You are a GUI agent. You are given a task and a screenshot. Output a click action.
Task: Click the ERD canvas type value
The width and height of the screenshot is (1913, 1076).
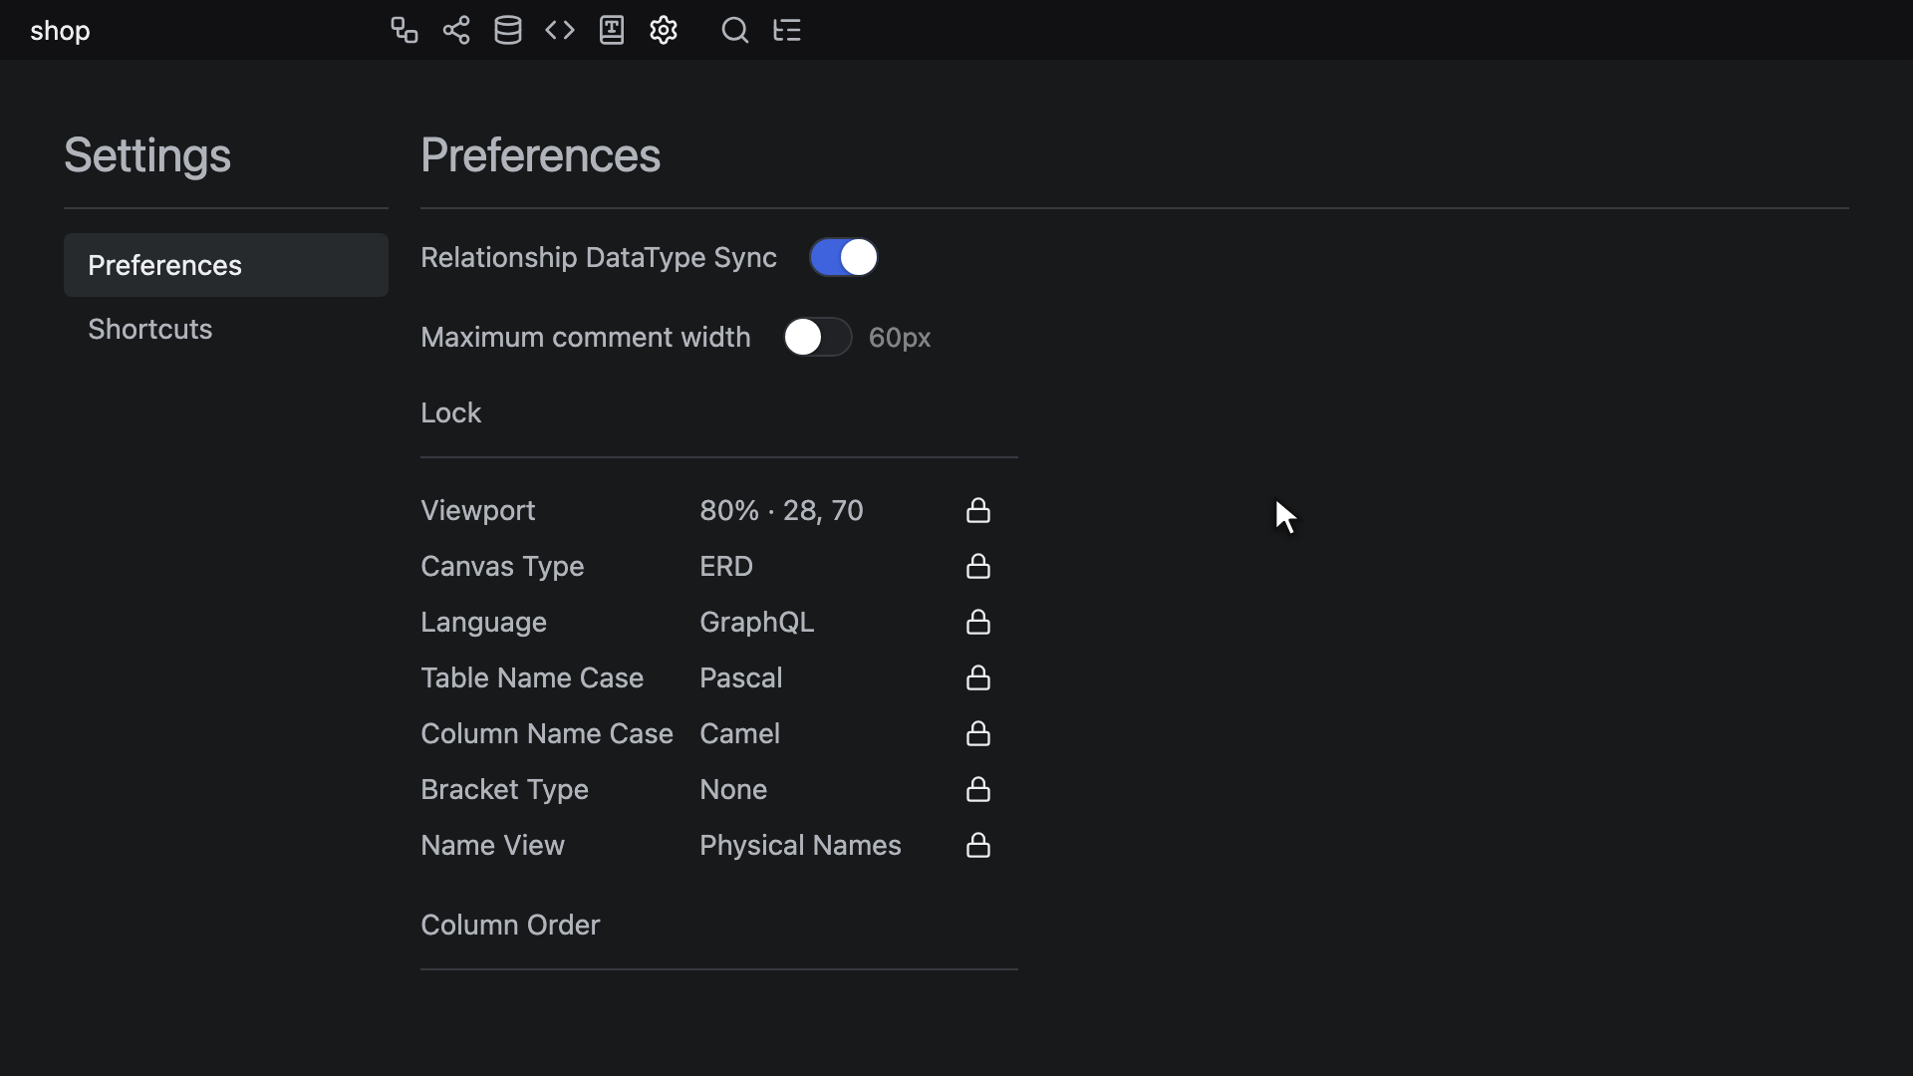[x=726, y=566]
